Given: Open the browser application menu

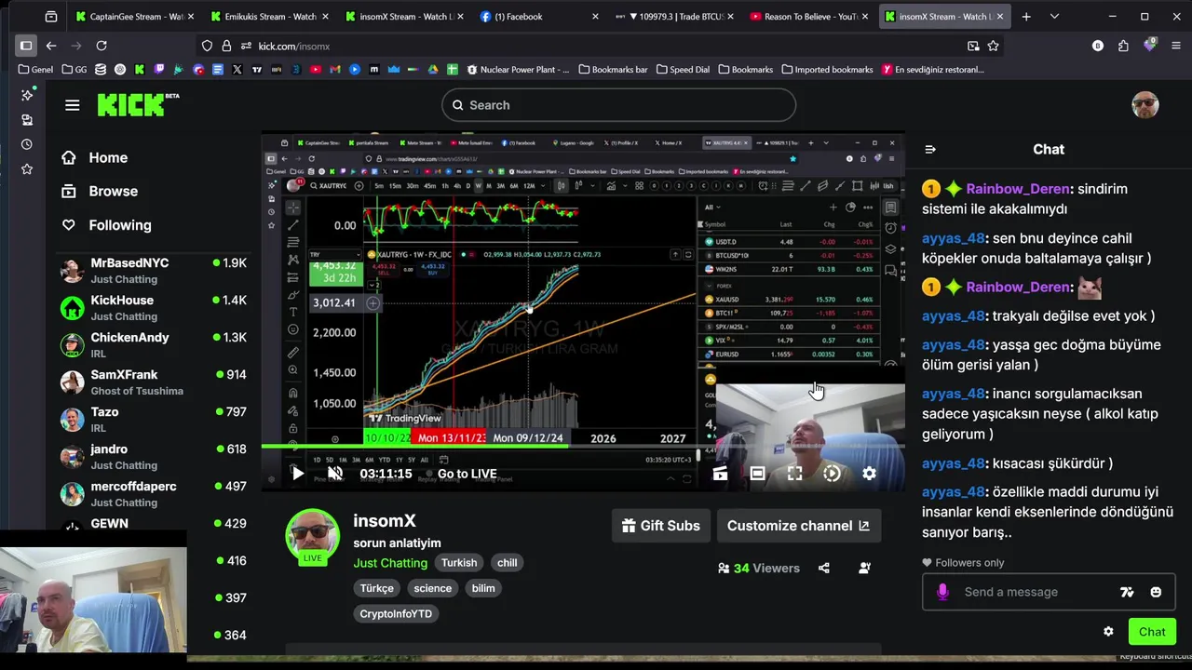Looking at the screenshot, I should [x=1174, y=46].
